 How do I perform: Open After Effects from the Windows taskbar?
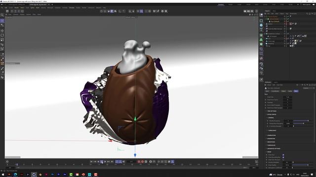[x=65, y=175]
